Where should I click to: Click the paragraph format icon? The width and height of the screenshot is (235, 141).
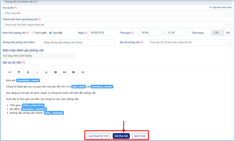tap(19, 72)
